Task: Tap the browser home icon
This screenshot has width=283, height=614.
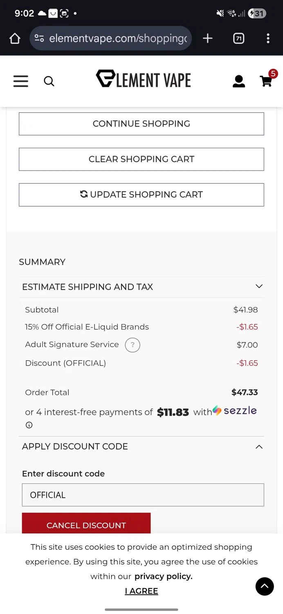Action: pyautogui.click(x=15, y=38)
